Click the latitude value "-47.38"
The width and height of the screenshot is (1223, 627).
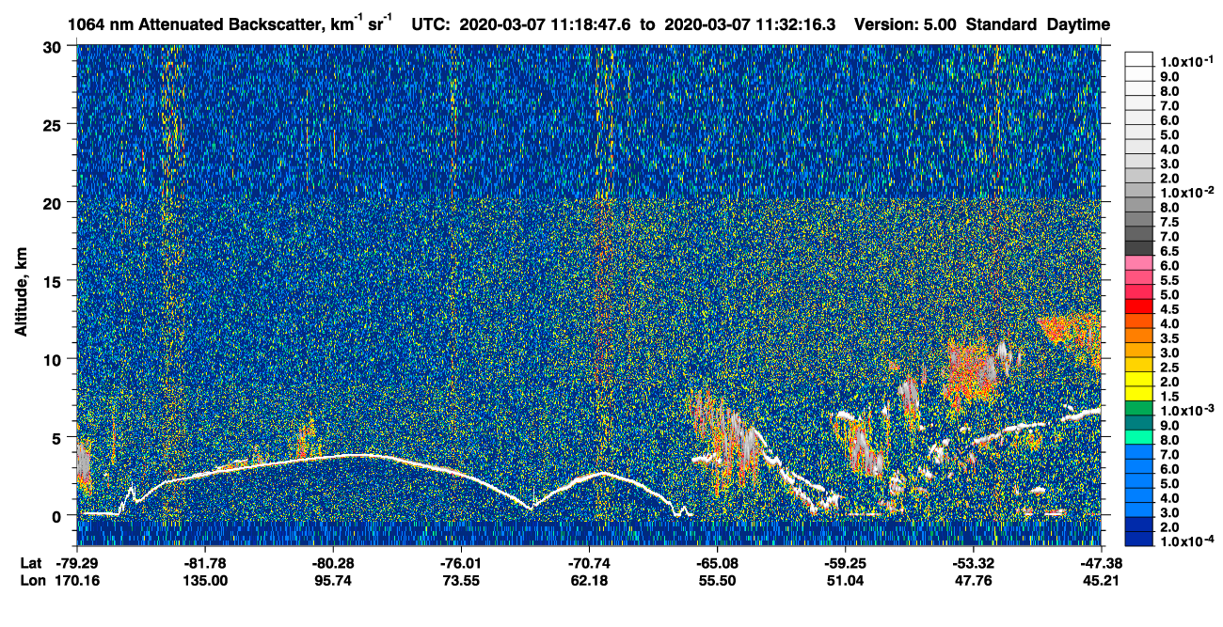coord(1100,563)
